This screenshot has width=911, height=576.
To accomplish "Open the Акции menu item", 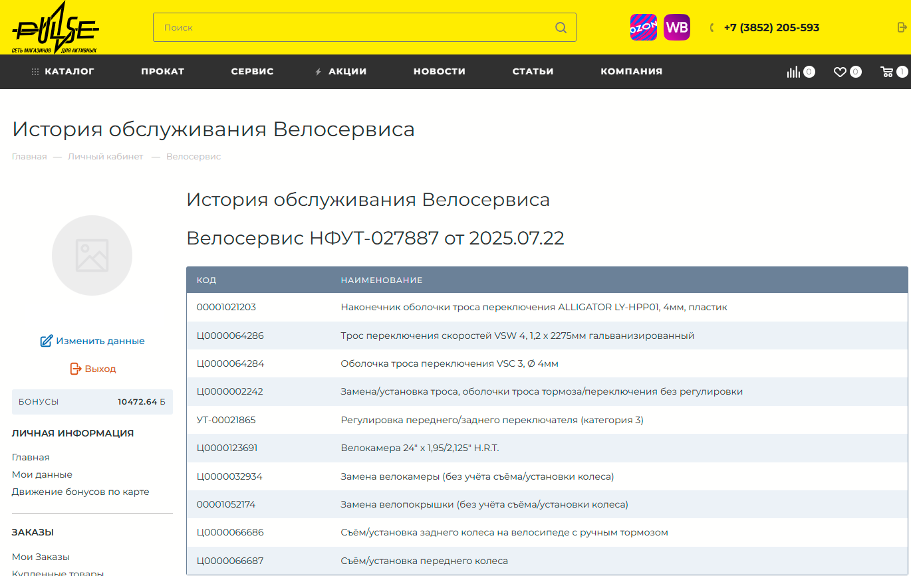I will point(346,72).
